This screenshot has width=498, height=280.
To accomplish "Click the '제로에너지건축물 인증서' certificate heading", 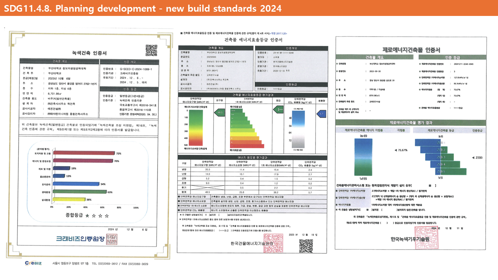I will click(411, 50).
